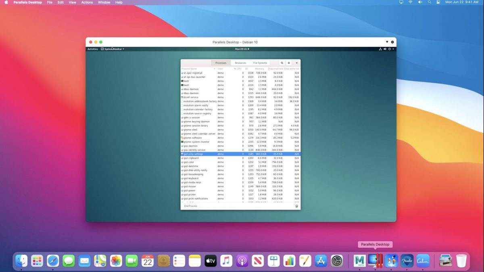Viewport: 484px width, 272px height.
Task: Click the GNOME volume icon in top bar
Action: tap(384, 49)
